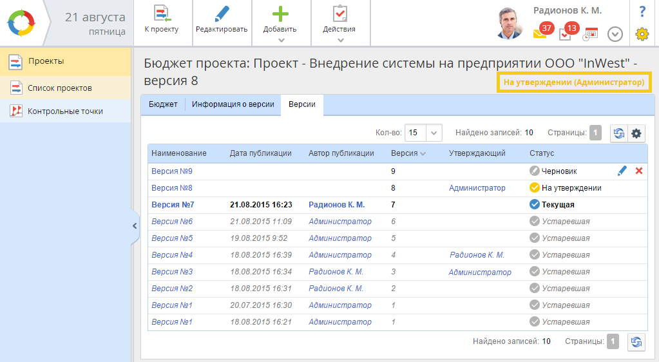Click the help question mark icon
The width and height of the screenshot is (659, 362).
pyautogui.click(x=642, y=12)
